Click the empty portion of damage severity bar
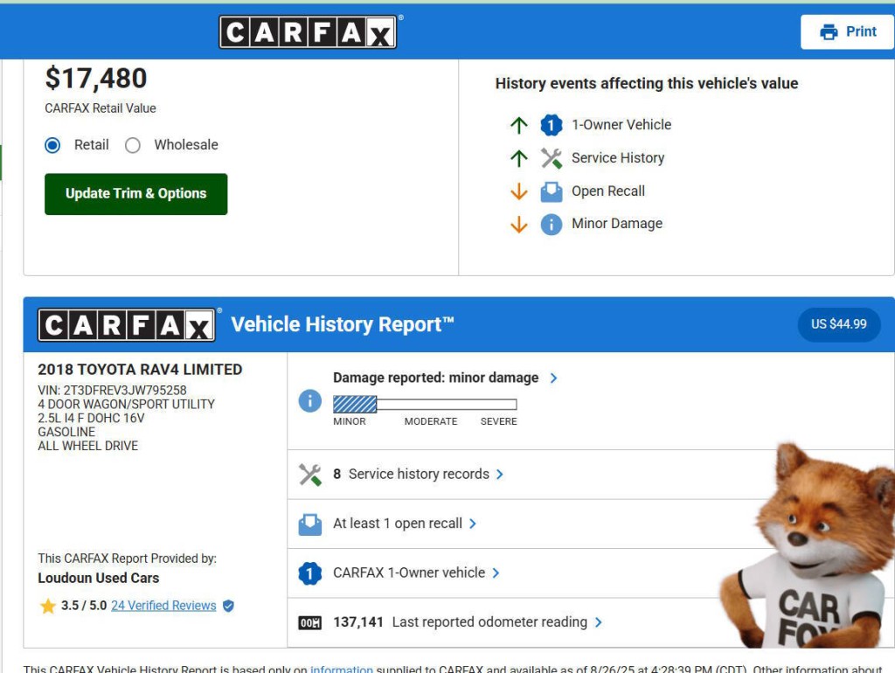 (x=447, y=405)
